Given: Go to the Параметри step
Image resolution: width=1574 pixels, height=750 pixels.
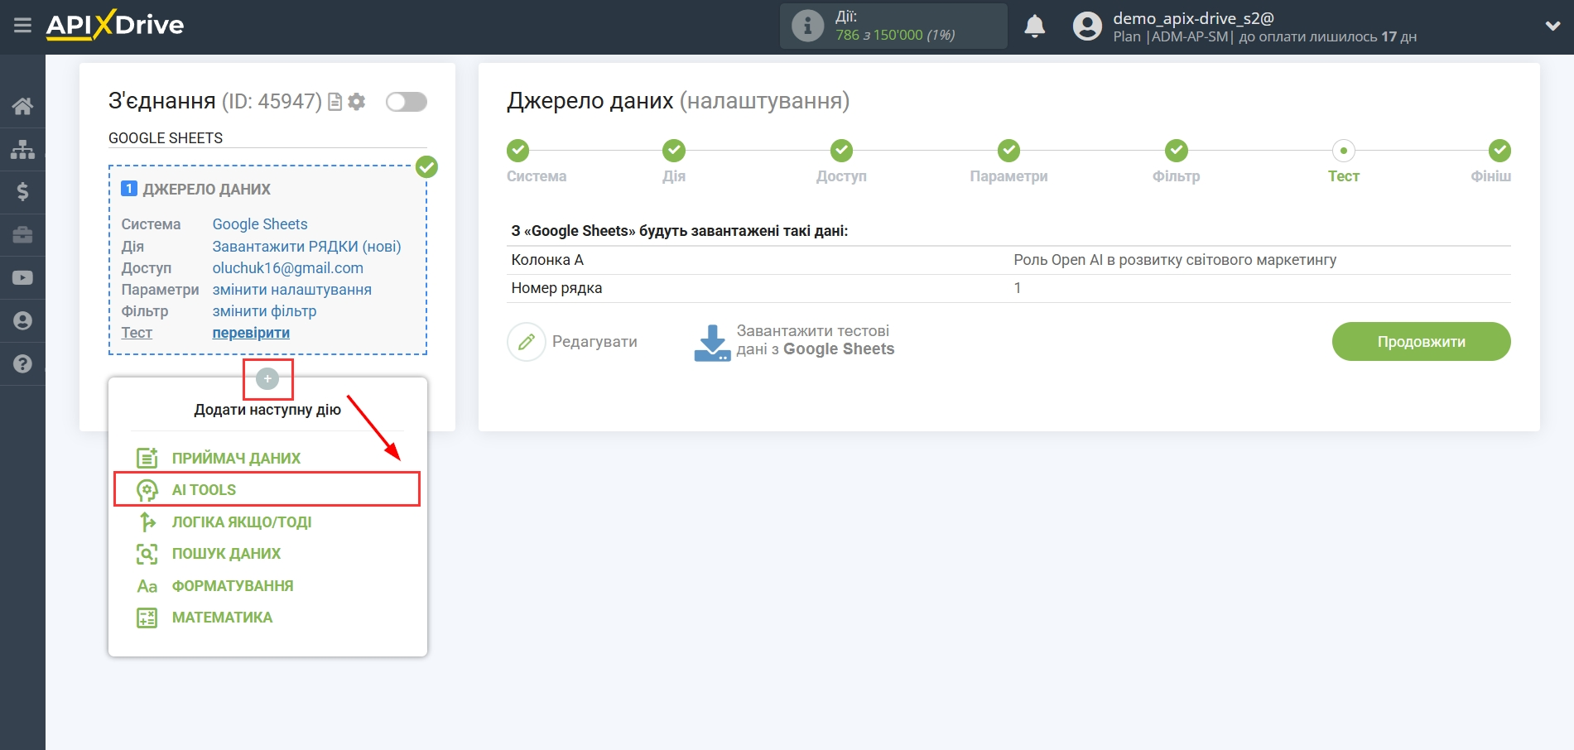Looking at the screenshot, I should 1008,151.
